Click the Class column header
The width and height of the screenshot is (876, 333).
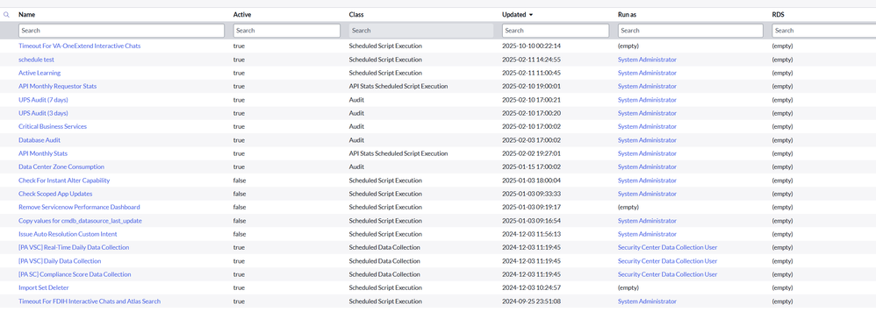tap(355, 15)
